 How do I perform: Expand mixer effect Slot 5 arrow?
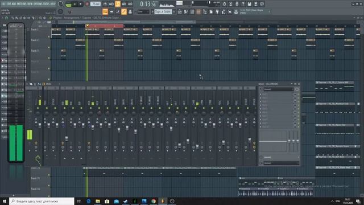(x=260, y=109)
